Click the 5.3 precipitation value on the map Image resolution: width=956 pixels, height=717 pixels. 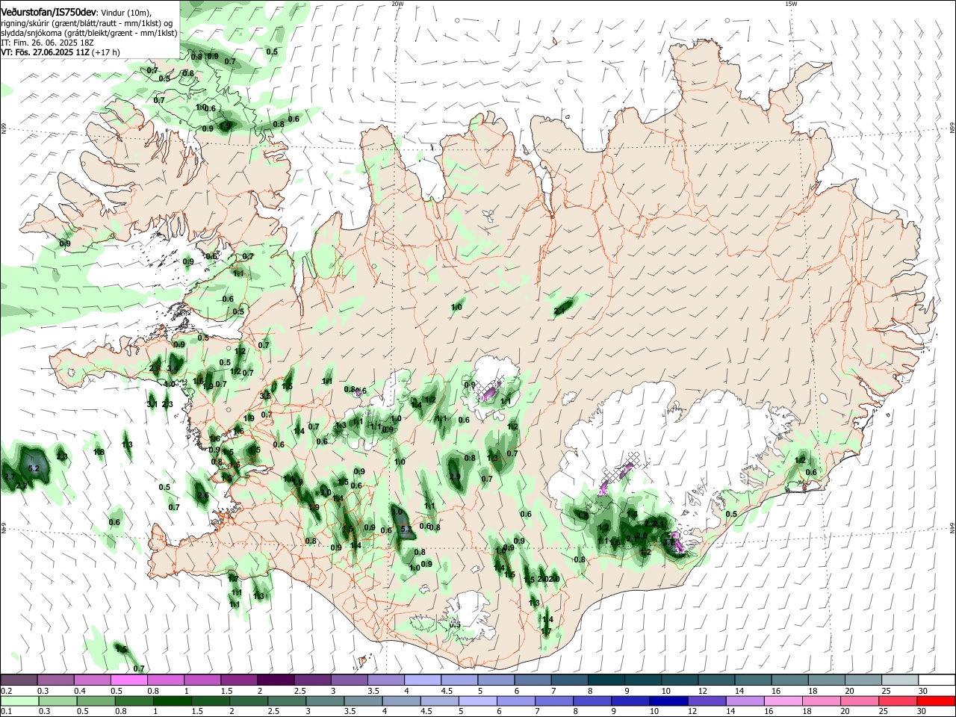coord(406,529)
